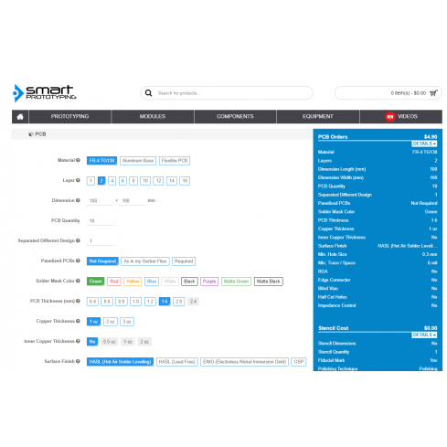447x447 pixels.
Task: Pick Black solder mask color
Action: (189, 282)
